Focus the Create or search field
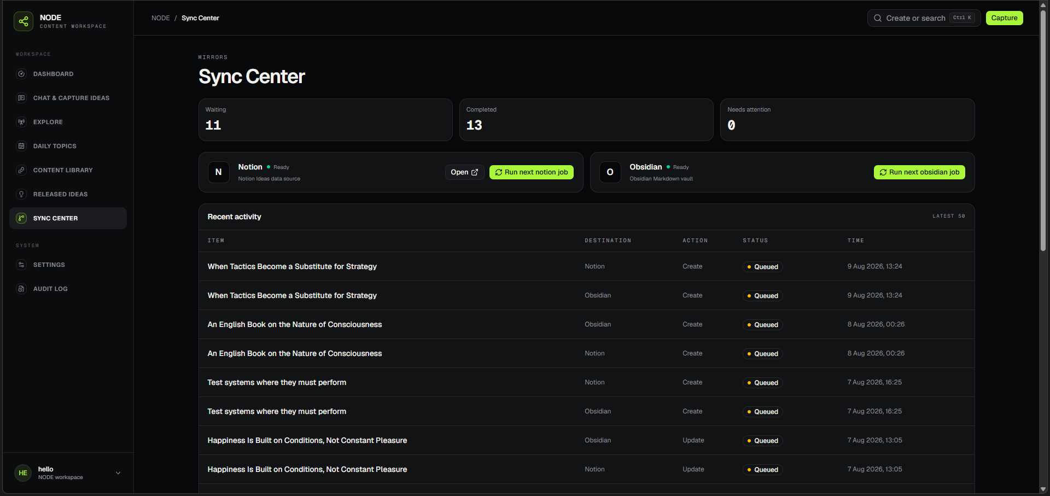The width and height of the screenshot is (1050, 496). click(x=924, y=18)
